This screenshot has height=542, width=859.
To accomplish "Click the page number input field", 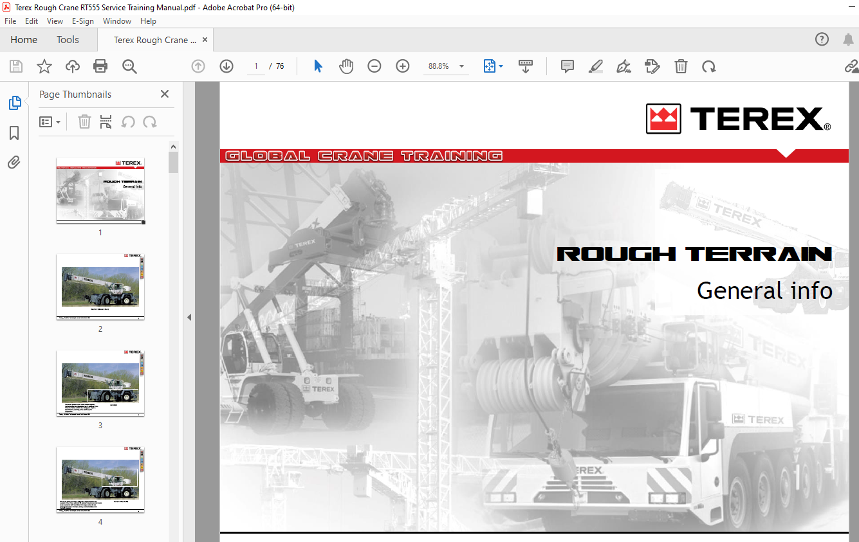I will pos(256,66).
